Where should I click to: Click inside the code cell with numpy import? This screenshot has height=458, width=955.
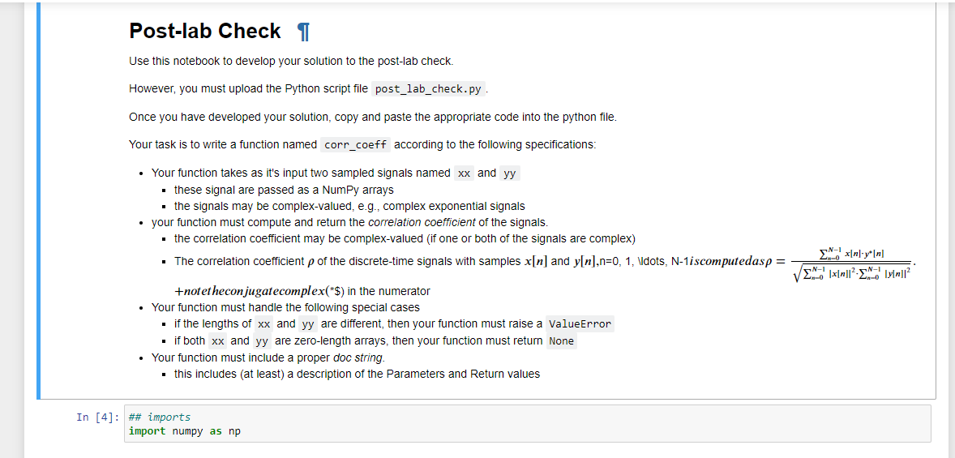coord(528,424)
